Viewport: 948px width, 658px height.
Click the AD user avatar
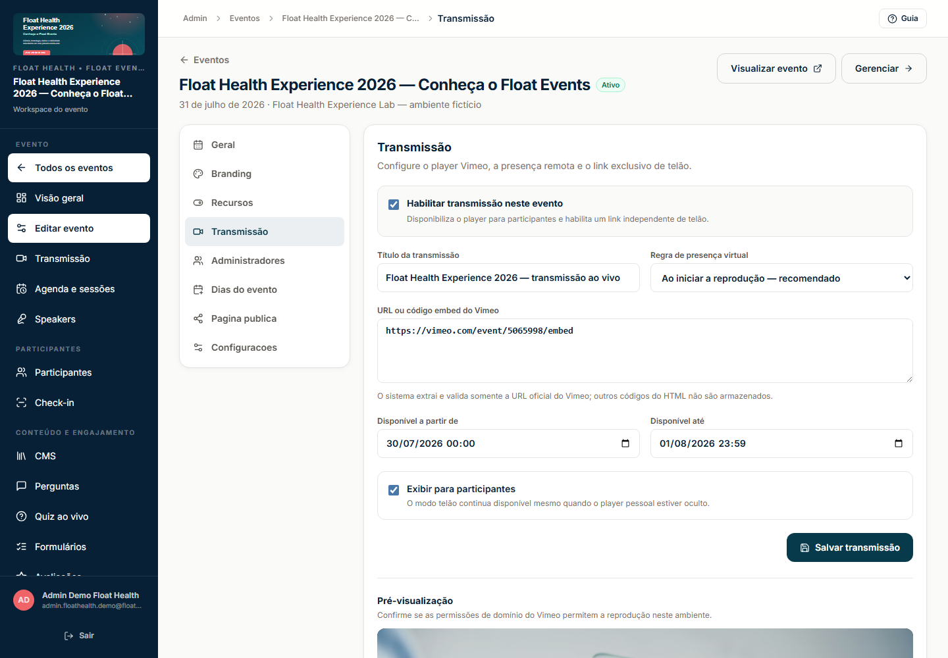[x=24, y=600]
